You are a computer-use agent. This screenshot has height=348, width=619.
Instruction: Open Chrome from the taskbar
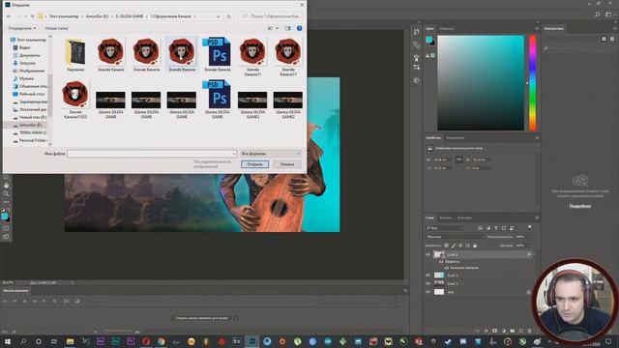click(x=162, y=341)
